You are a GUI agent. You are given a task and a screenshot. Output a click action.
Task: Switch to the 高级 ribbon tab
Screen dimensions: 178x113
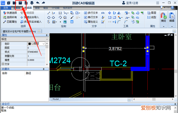[37, 8]
